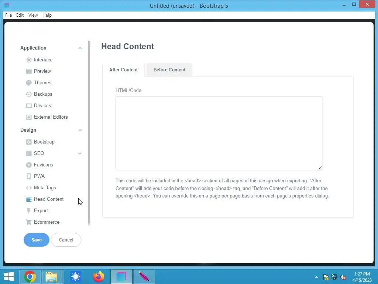Select Favicons settings label
378x284 pixels.
pyautogui.click(x=44, y=165)
